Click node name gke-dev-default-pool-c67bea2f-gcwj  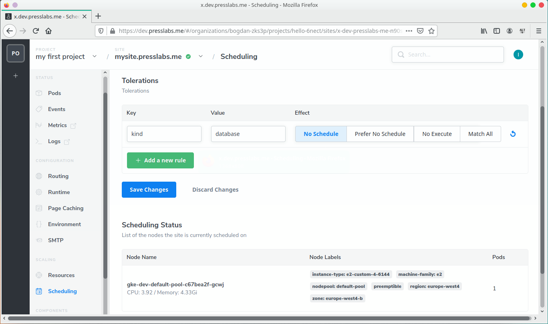175,284
